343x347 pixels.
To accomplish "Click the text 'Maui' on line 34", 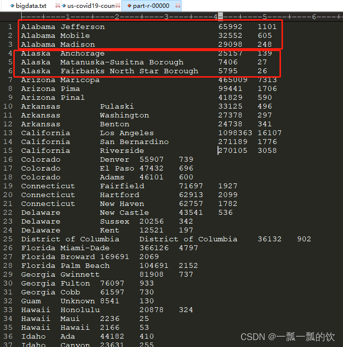I will pos(70,319).
